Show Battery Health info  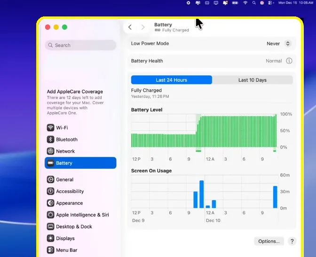point(289,61)
